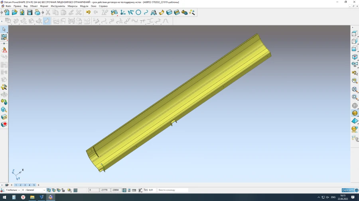Open the '0 : General' level dropdown
Screen dimensions: 359x201
(x=43, y=190)
